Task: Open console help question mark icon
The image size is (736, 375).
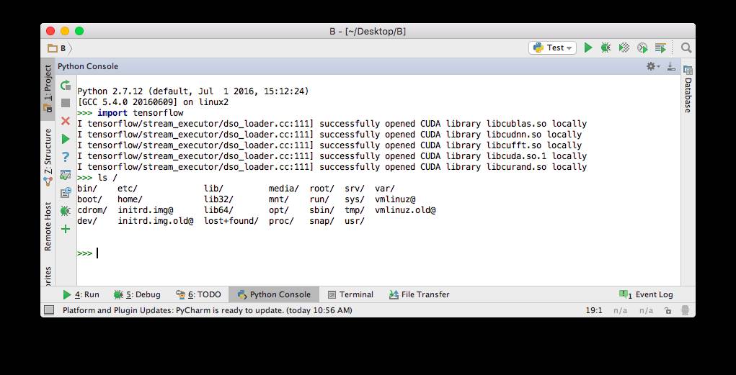Action: pos(66,157)
